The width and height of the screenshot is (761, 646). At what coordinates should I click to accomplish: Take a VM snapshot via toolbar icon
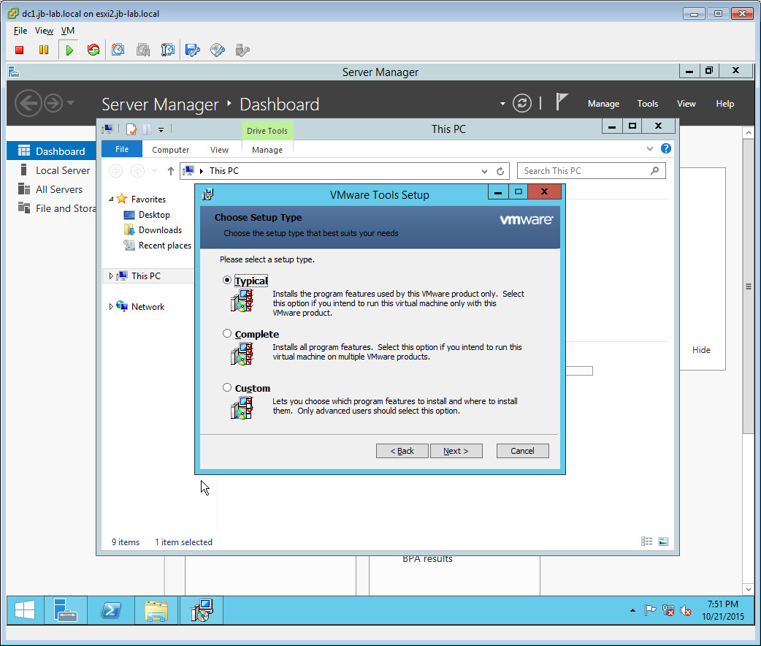[118, 50]
